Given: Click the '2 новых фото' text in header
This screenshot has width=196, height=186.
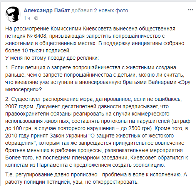Looking at the screenshot, I should coord(111,10).
